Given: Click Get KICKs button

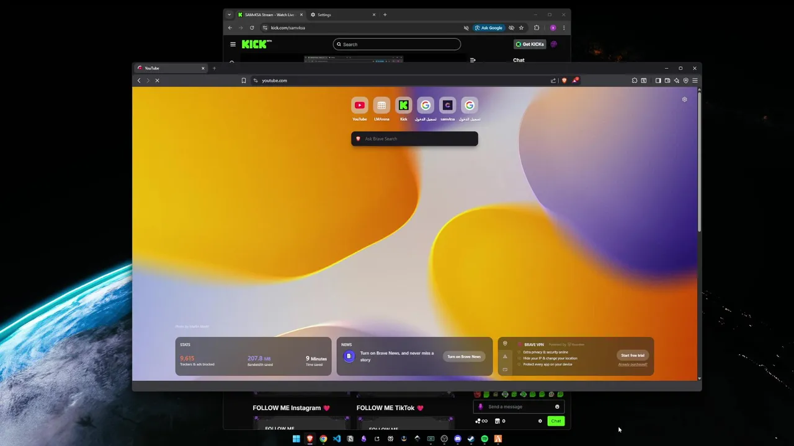Looking at the screenshot, I should pyautogui.click(x=530, y=45).
